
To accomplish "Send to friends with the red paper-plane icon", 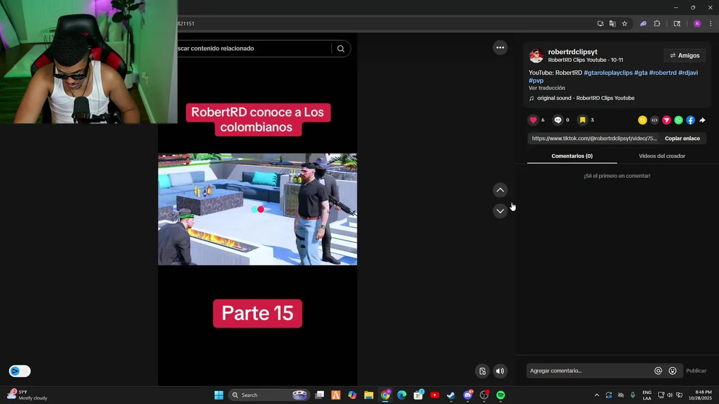I will click(667, 120).
